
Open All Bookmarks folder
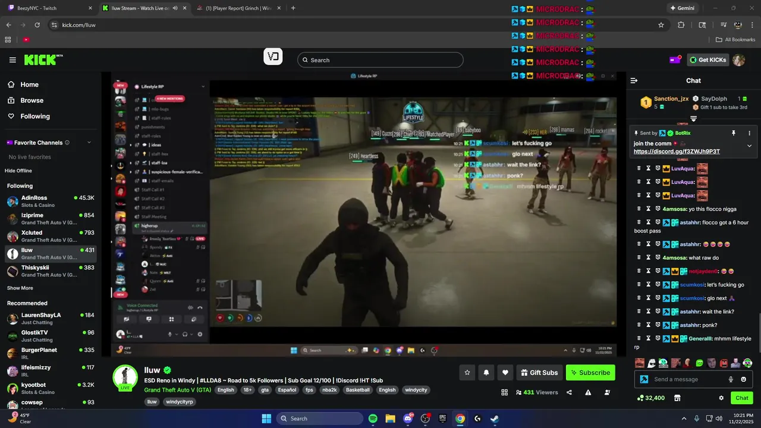(735, 40)
